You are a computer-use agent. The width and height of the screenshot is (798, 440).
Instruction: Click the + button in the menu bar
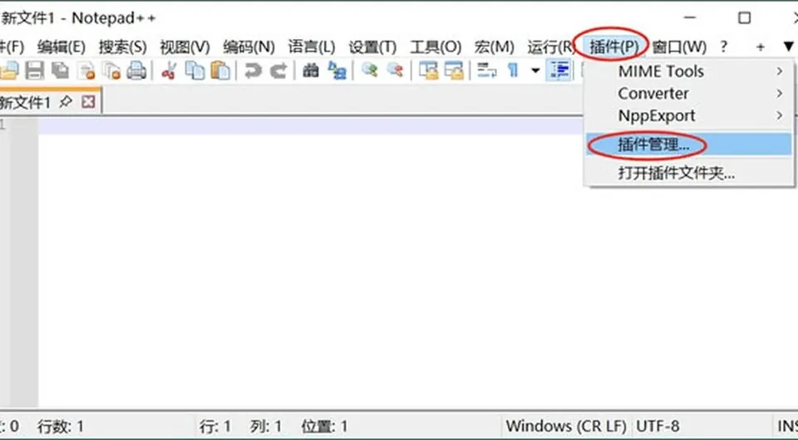[761, 47]
